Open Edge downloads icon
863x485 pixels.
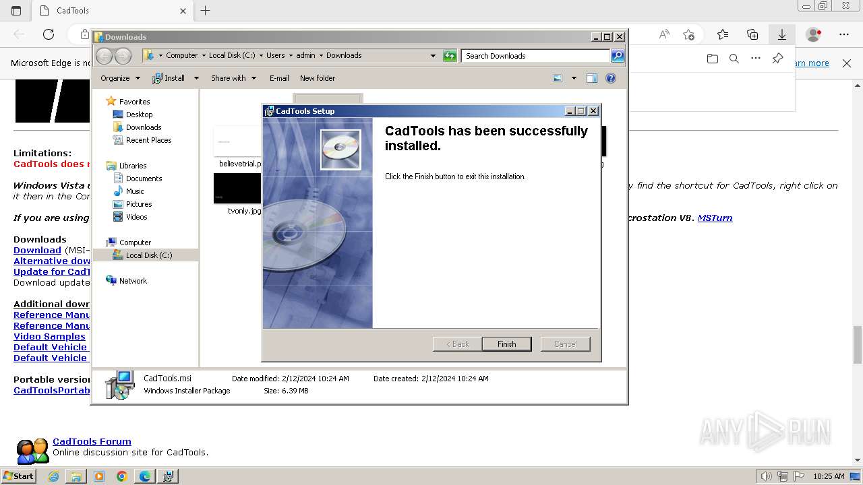[x=782, y=34]
